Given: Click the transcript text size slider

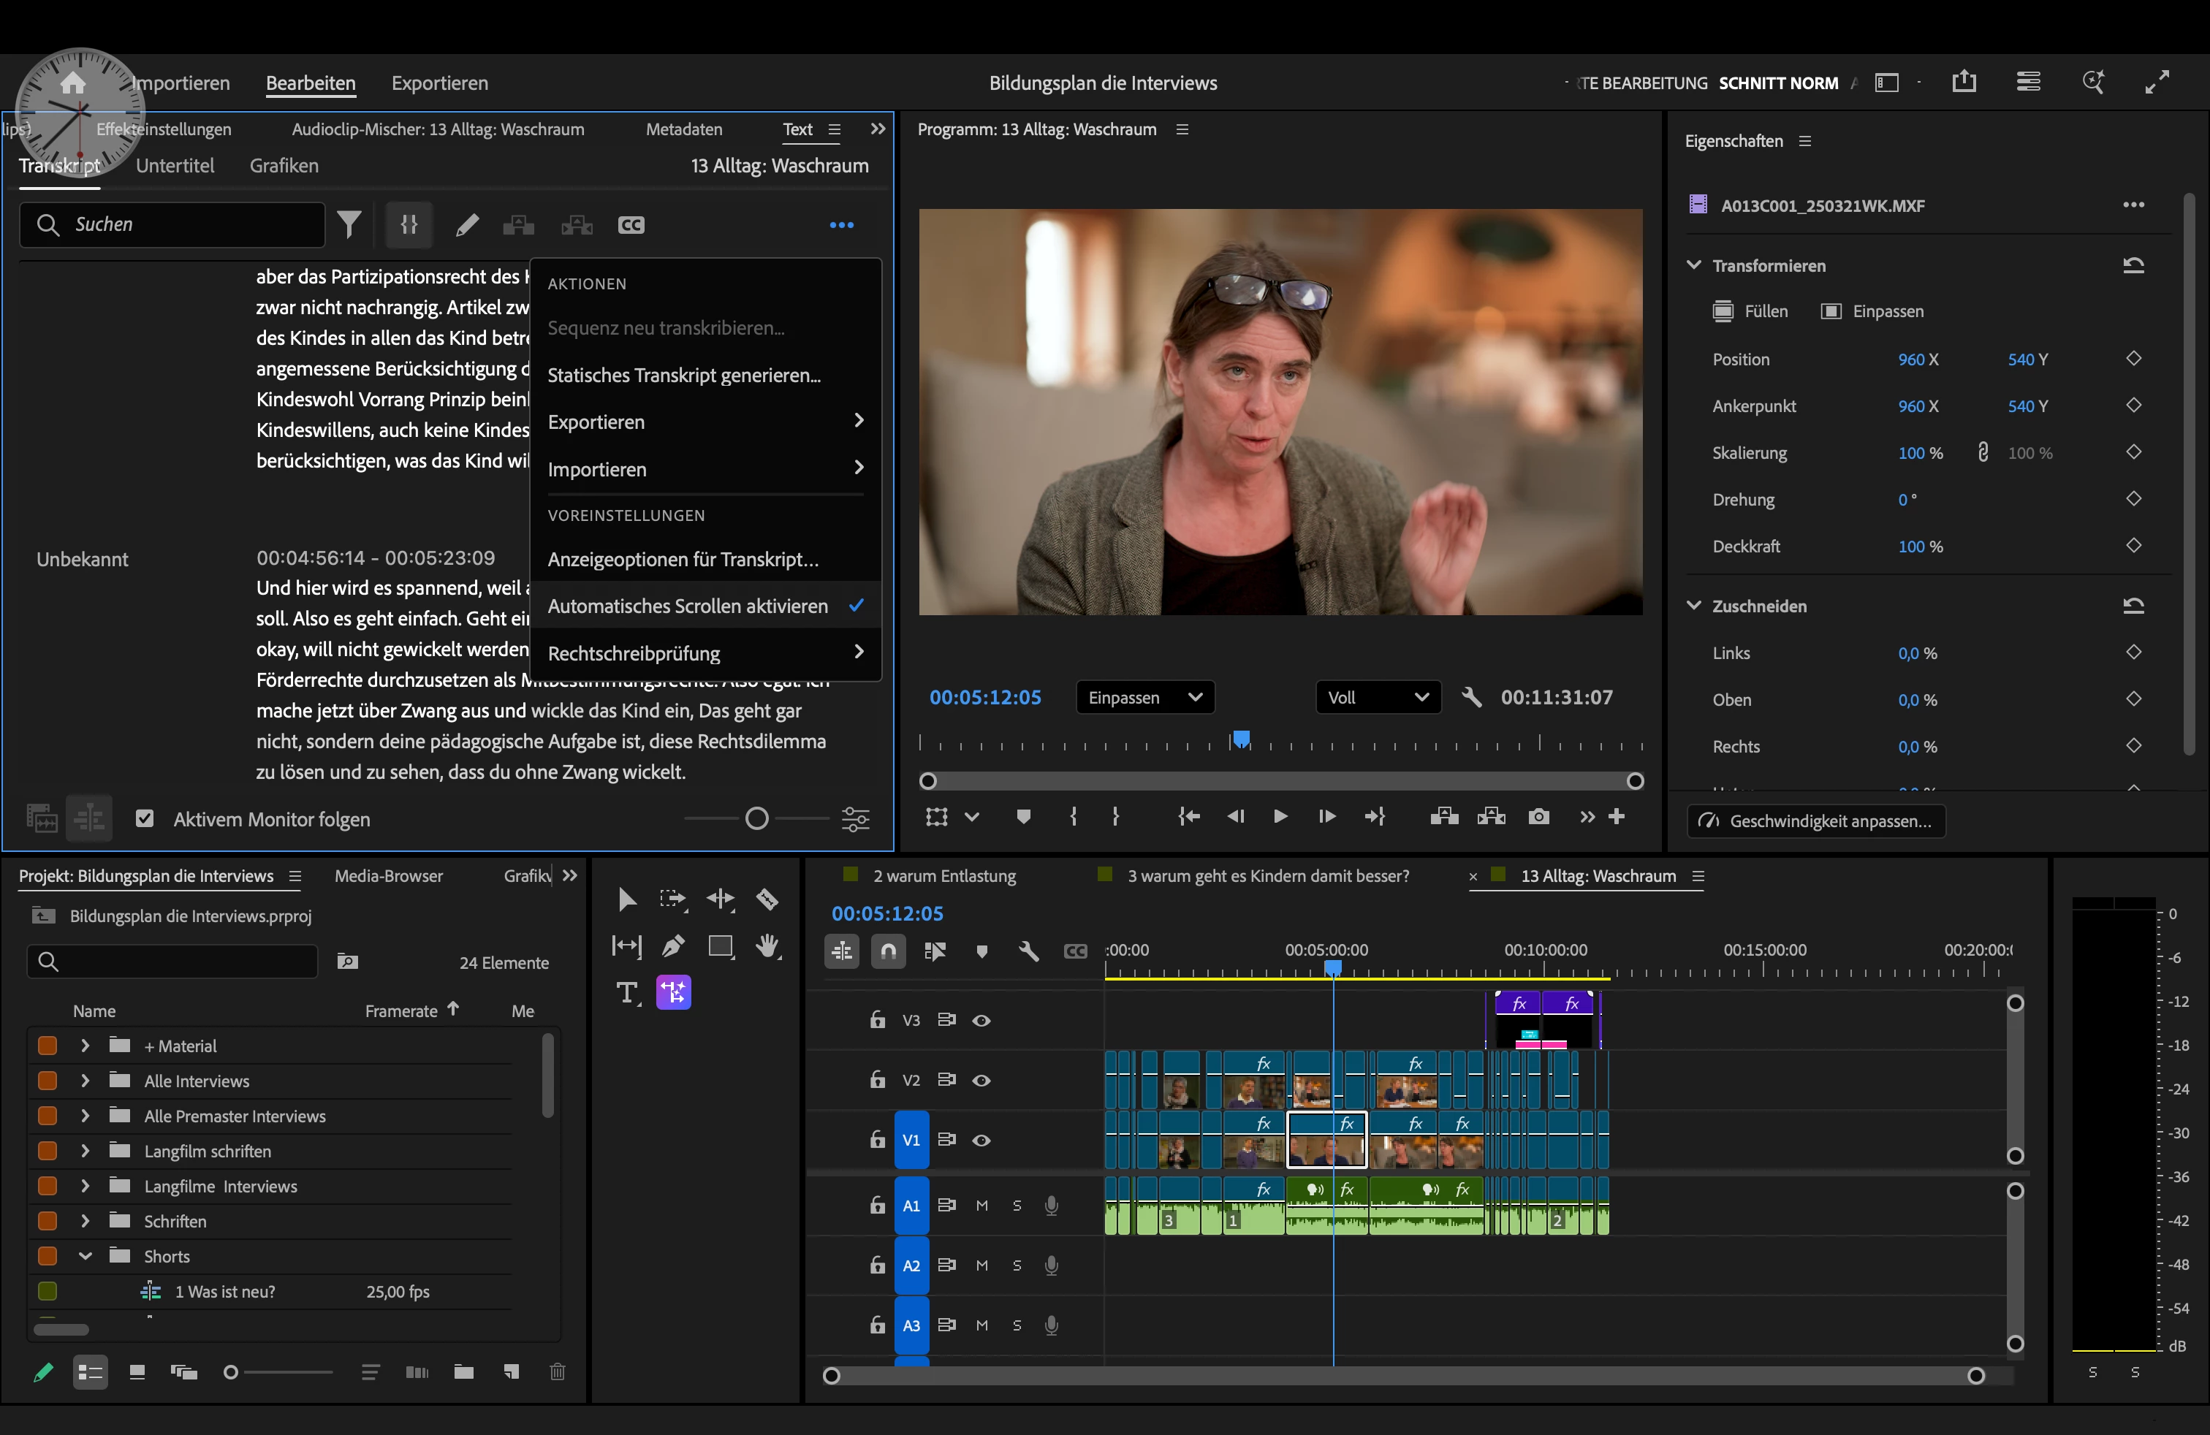Looking at the screenshot, I should pos(757,818).
